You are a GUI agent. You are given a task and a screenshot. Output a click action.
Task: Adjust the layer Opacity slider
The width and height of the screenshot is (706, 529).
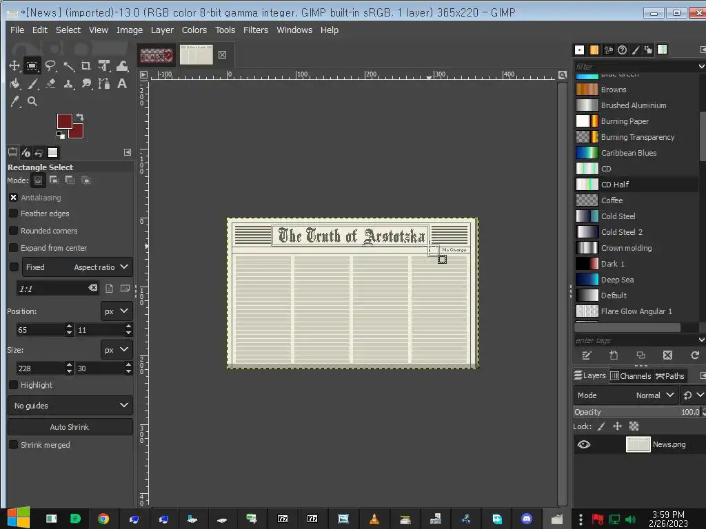(x=637, y=412)
